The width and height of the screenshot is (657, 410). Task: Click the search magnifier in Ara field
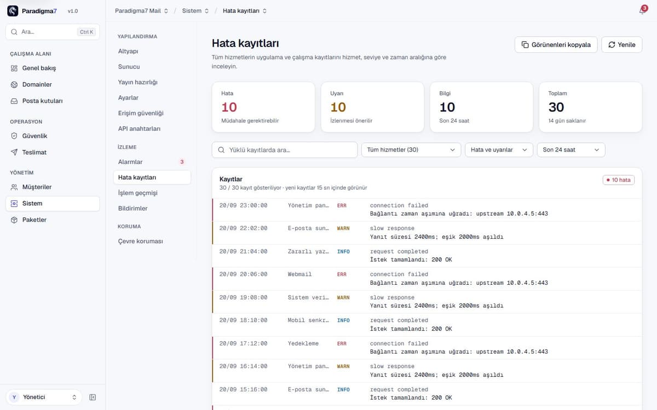14,32
